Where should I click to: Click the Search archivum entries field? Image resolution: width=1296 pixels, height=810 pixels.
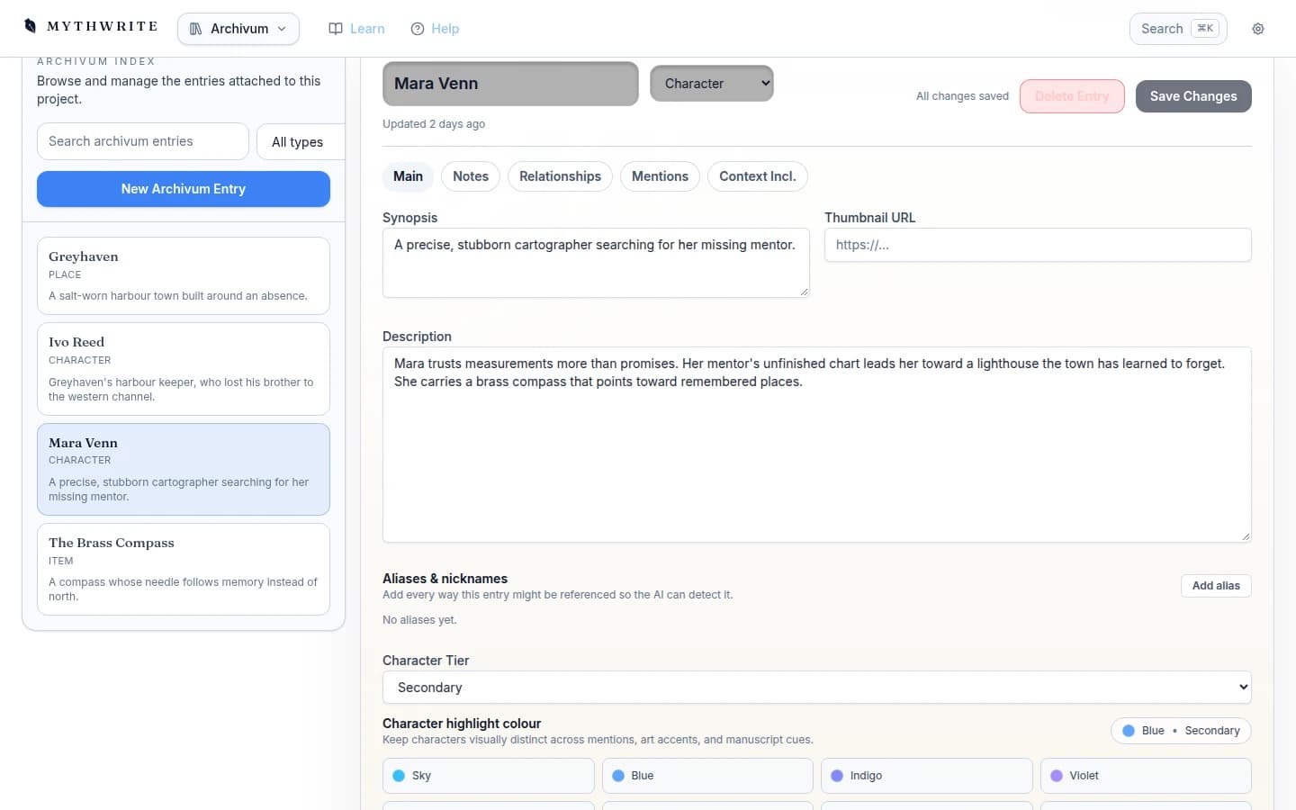coord(143,141)
